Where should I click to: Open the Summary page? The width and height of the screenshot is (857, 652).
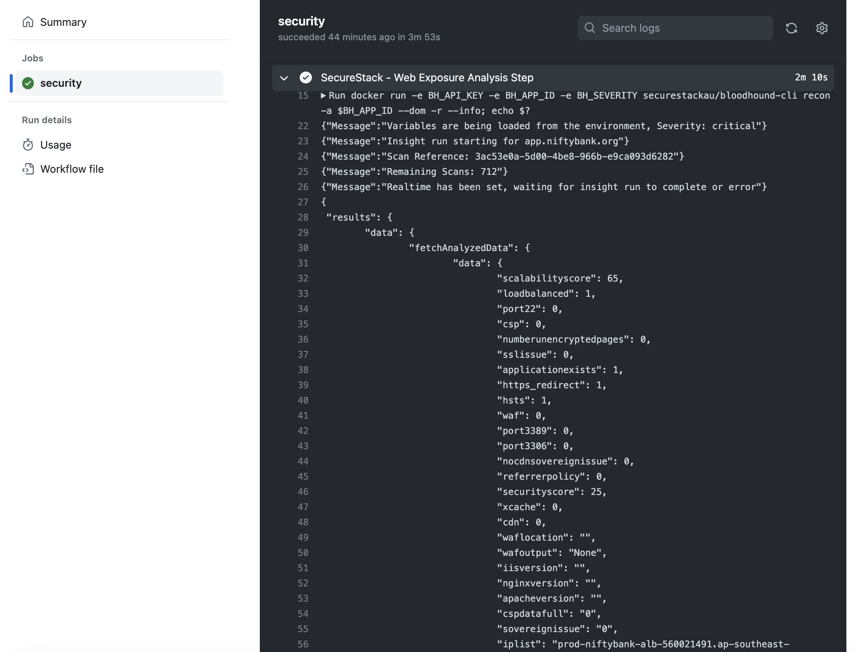63,22
